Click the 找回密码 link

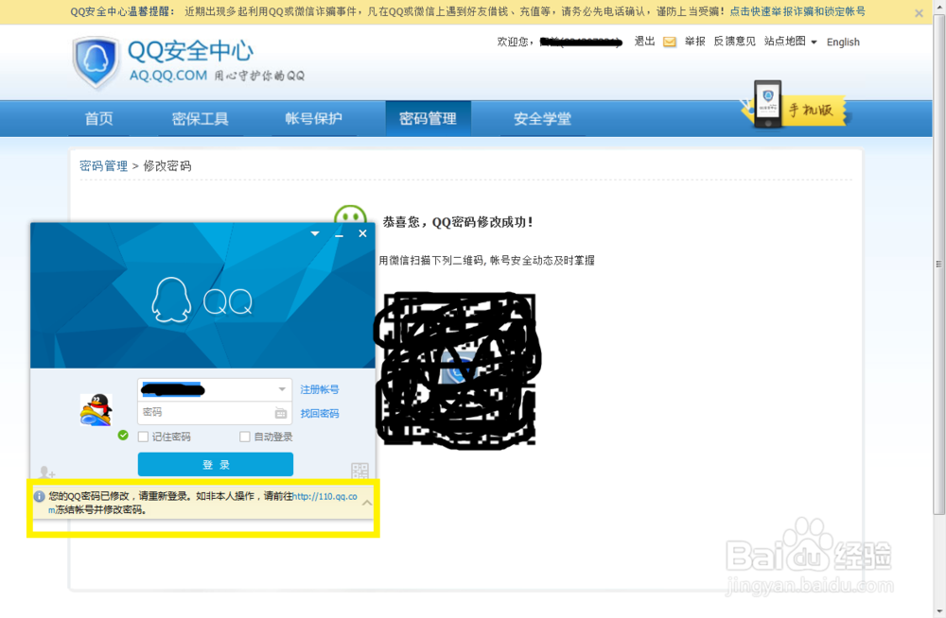pyautogui.click(x=319, y=413)
